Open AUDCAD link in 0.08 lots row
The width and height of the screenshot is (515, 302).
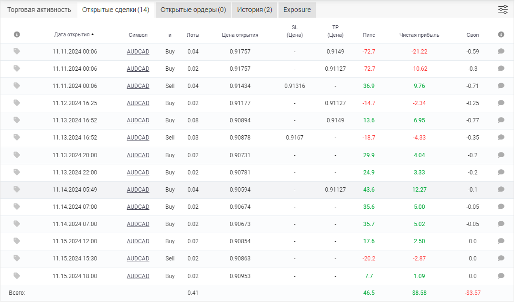point(138,120)
